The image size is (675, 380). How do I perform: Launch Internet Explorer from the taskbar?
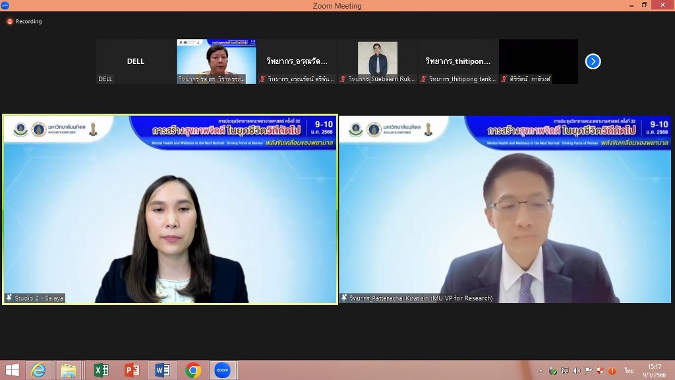tap(39, 370)
